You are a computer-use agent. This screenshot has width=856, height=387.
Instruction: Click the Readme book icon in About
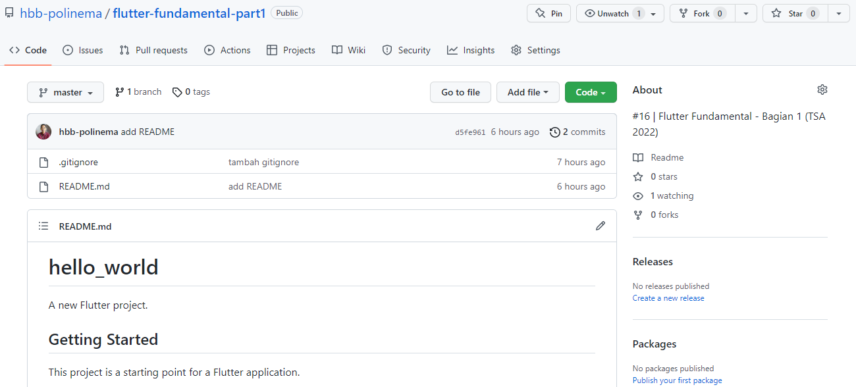(x=637, y=157)
